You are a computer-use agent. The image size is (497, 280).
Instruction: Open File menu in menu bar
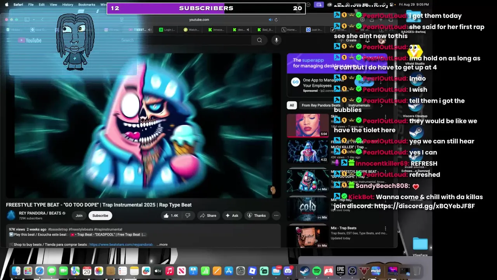31,5
